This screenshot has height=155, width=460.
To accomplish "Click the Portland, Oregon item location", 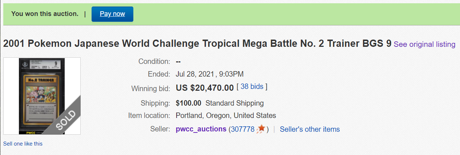I will [x=226, y=116].
